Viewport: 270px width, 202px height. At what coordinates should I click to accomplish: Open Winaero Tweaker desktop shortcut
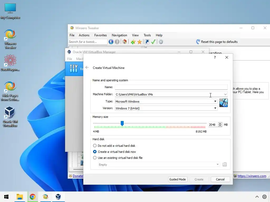click(10, 39)
